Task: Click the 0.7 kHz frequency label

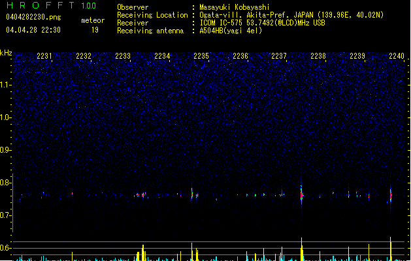Action: (x=5, y=215)
